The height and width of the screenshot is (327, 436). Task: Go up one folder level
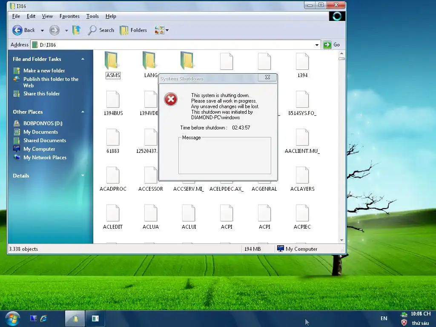tap(77, 30)
